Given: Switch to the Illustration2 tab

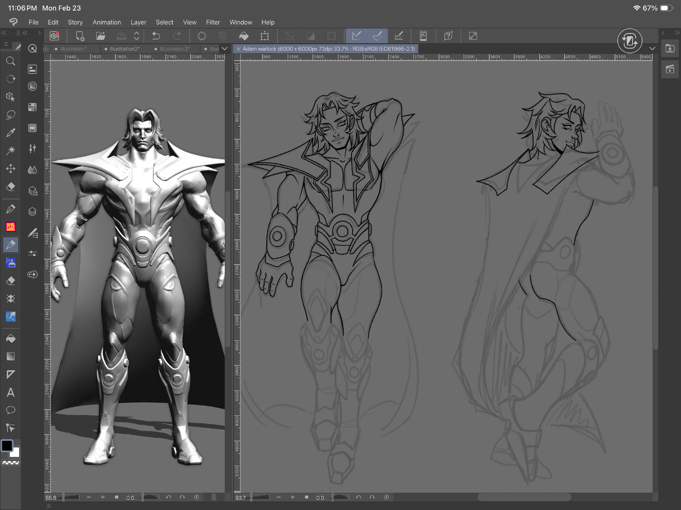Looking at the screenshot, I should (x=125, y=49).
